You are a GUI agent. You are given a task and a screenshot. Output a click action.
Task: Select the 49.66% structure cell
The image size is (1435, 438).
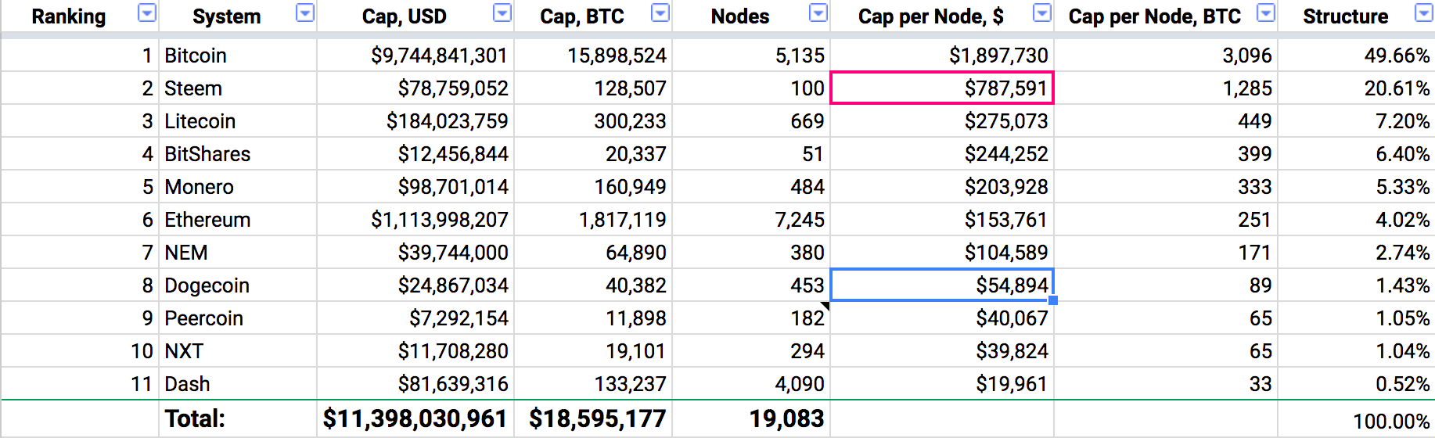click(1357, 56)
